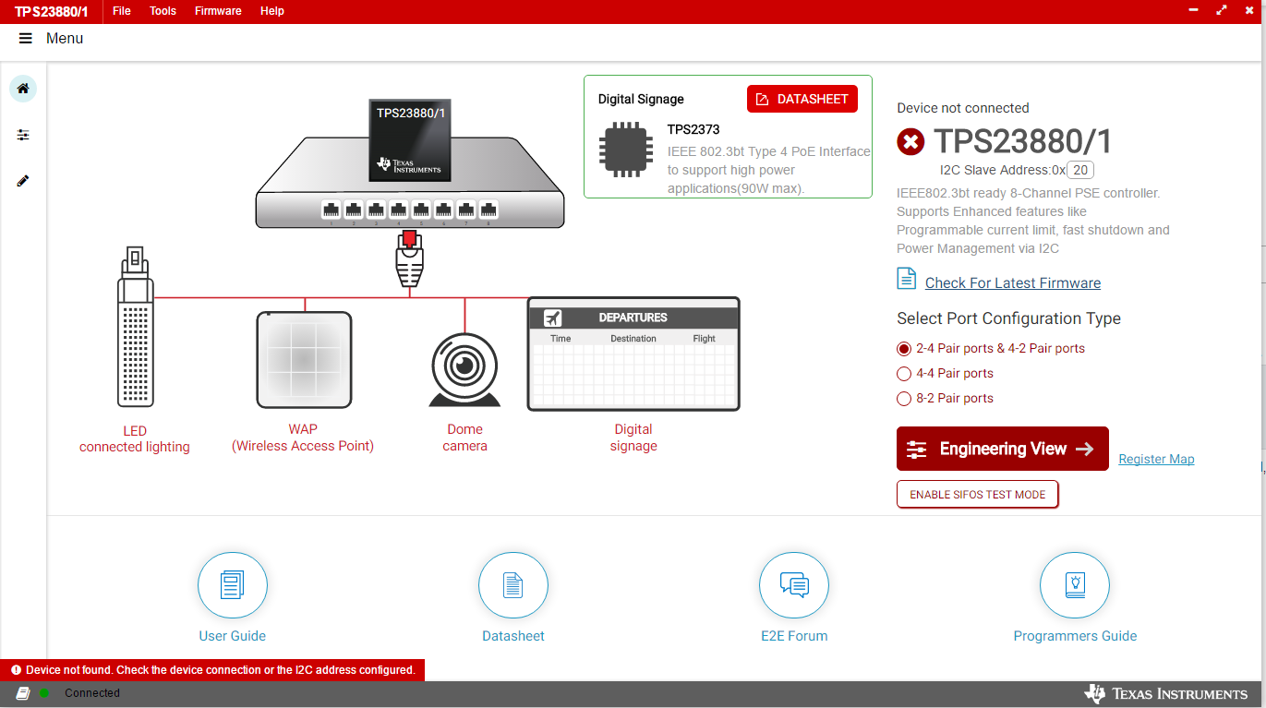The height and width of the screenshot is (708, 1266).
Task: Open the log icon in status bar
Action: [23, 693]
